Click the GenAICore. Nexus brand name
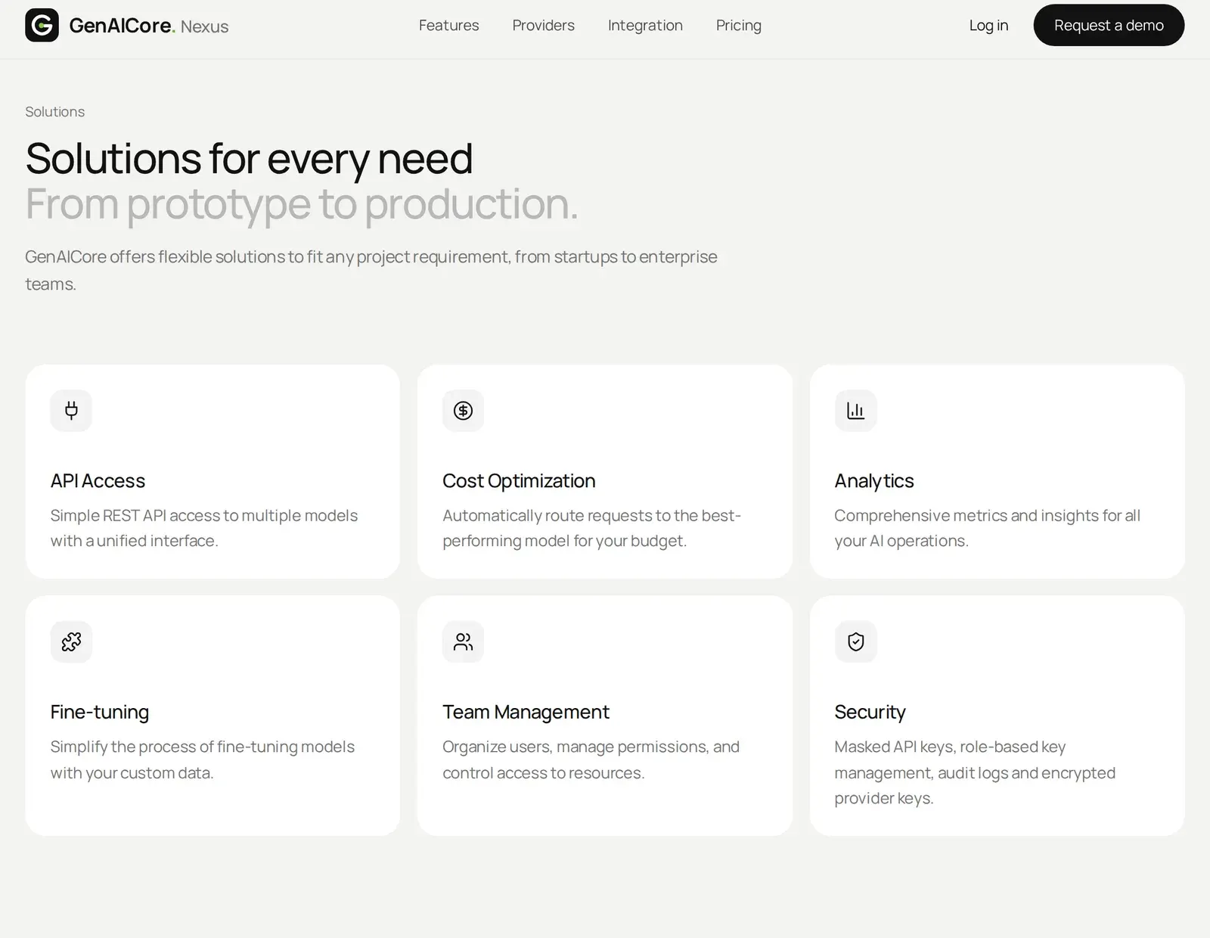This screenshot has width=1210, height=938. (x=149, y=26)
